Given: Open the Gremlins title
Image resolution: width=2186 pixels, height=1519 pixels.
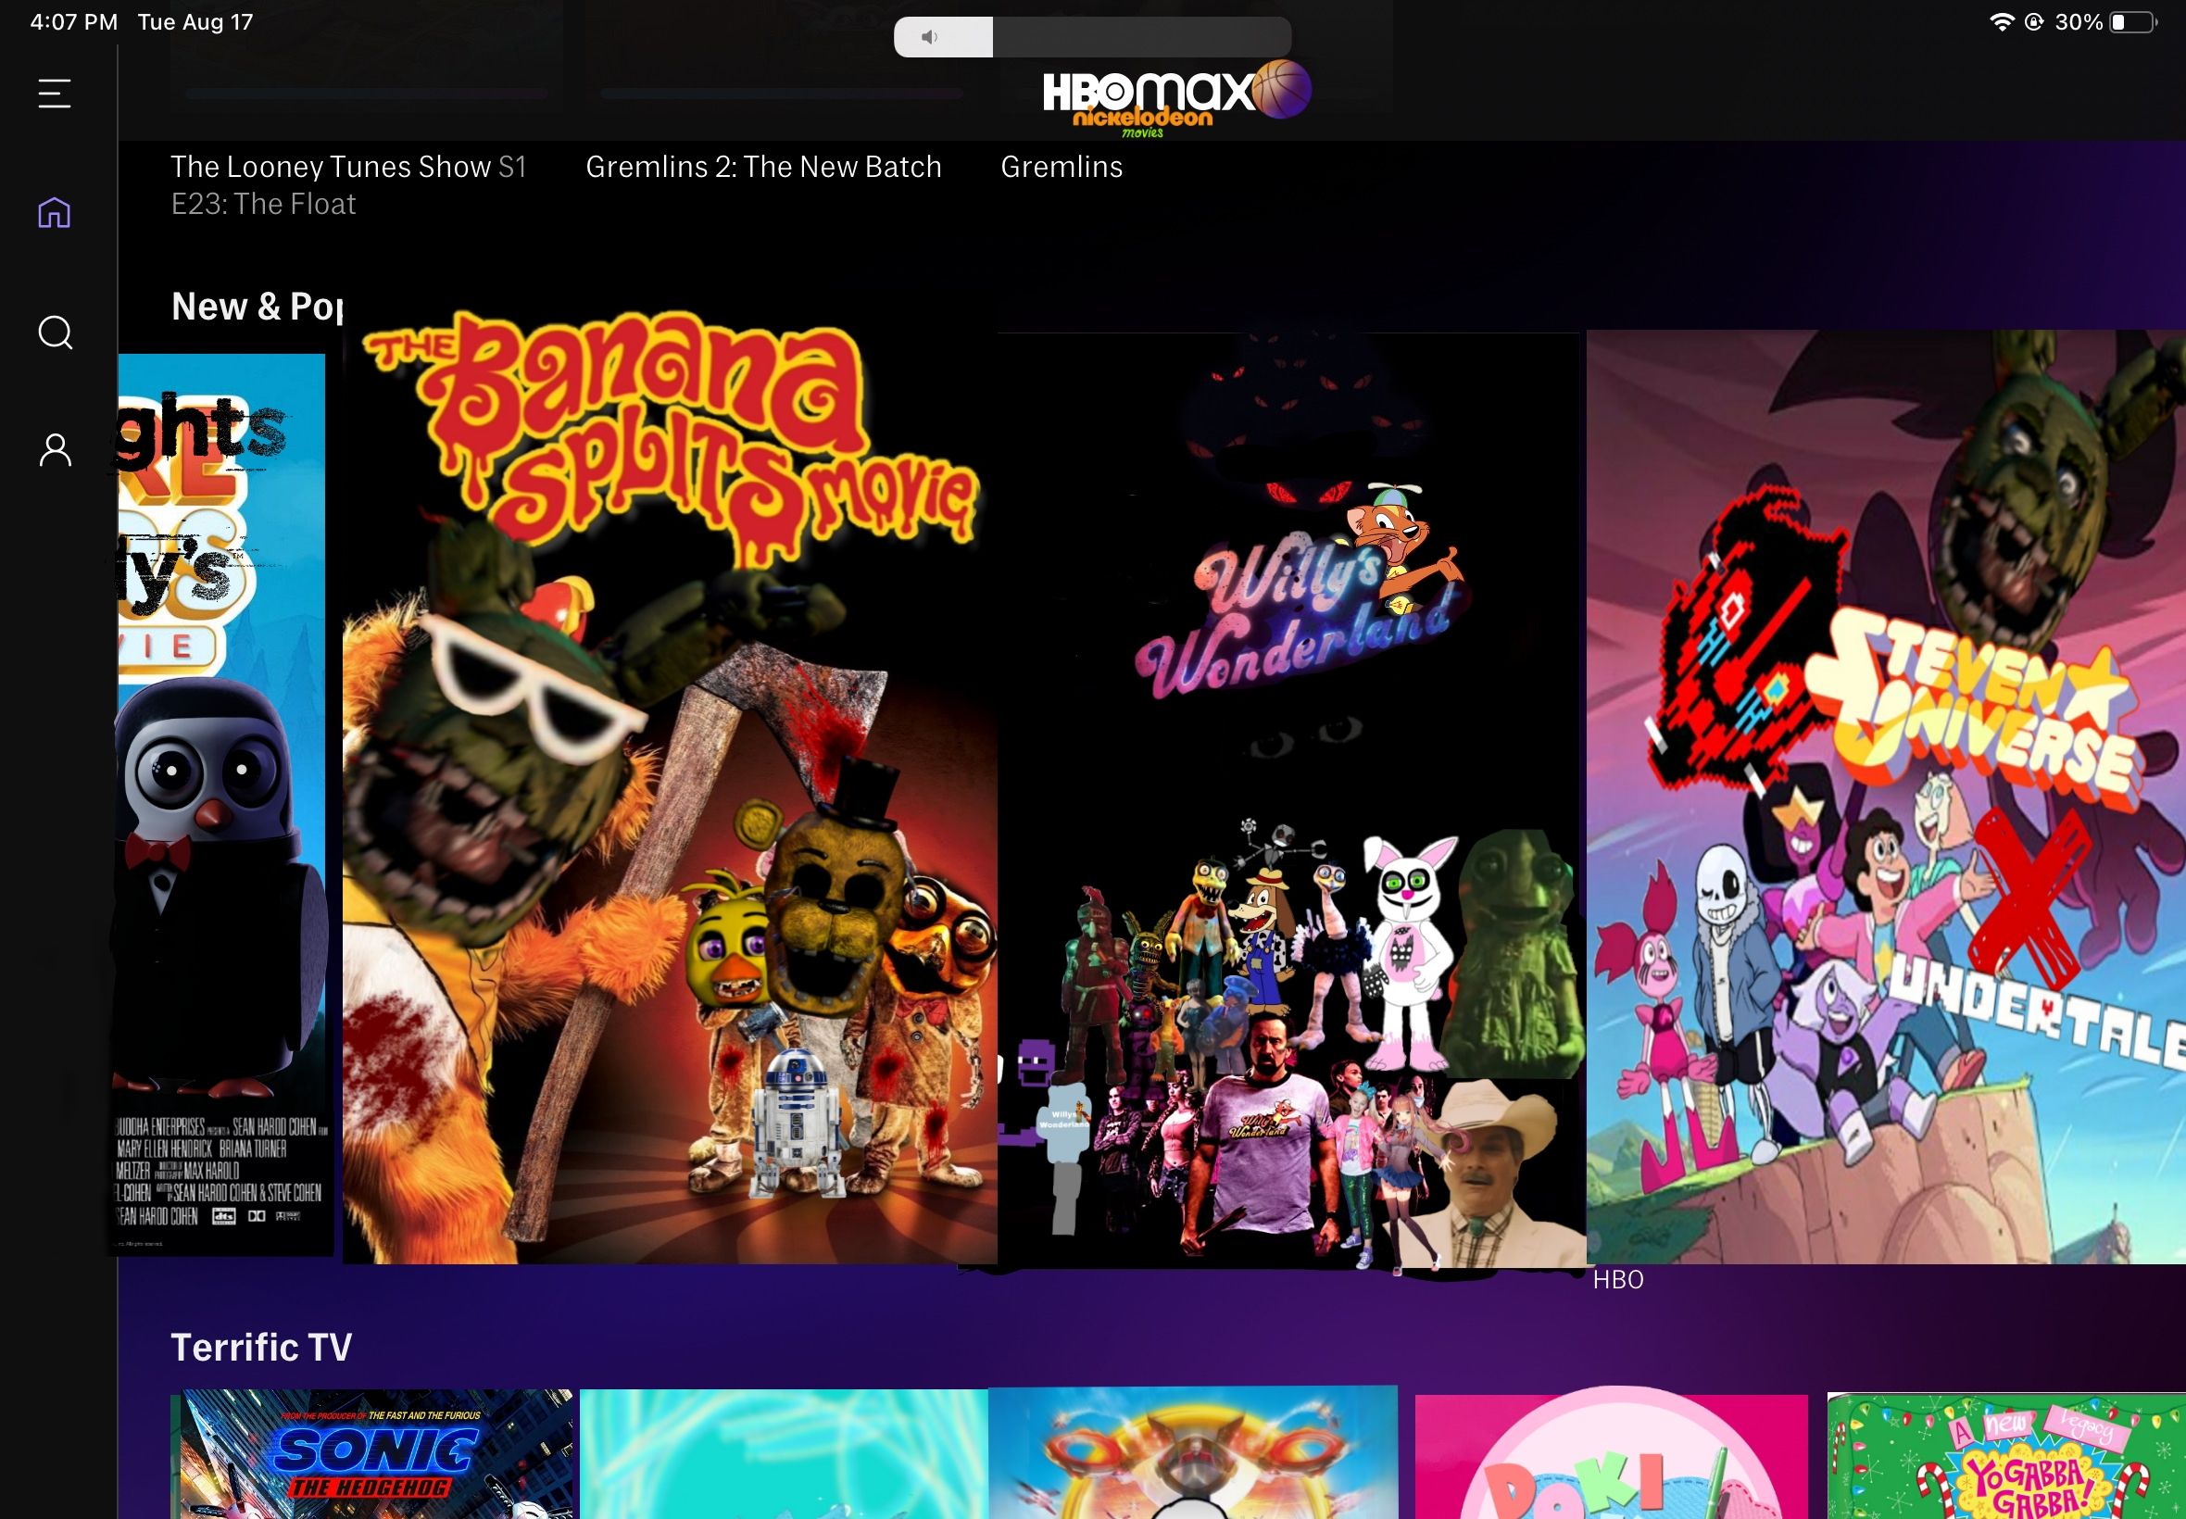Looking at the screenshot, I should (1062, 167).
